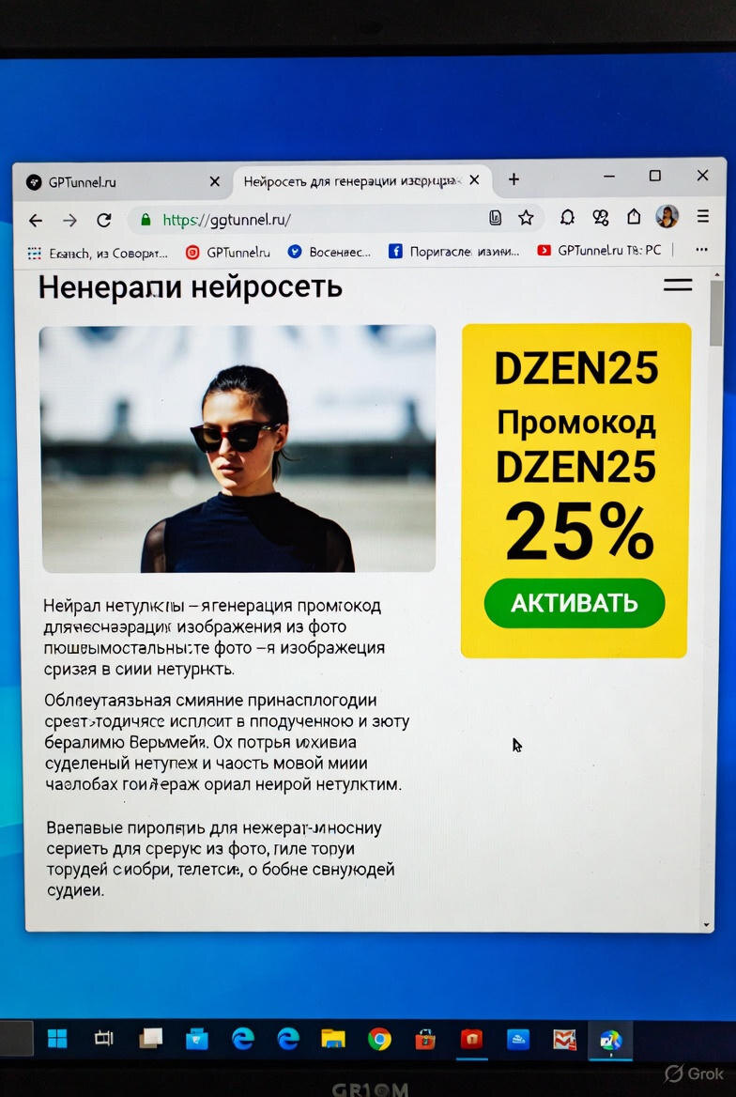Show more bookmarks via three-dot overflow
Viewport: 736px width, 1097px height.
(701, 249)
